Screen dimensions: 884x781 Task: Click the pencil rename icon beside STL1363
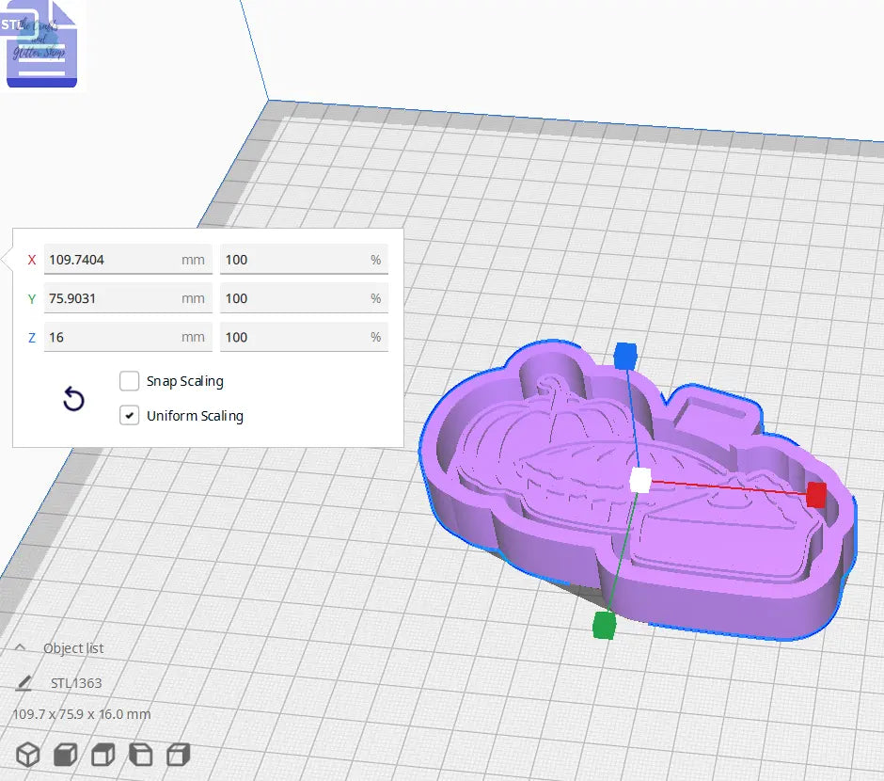[24, 683]
